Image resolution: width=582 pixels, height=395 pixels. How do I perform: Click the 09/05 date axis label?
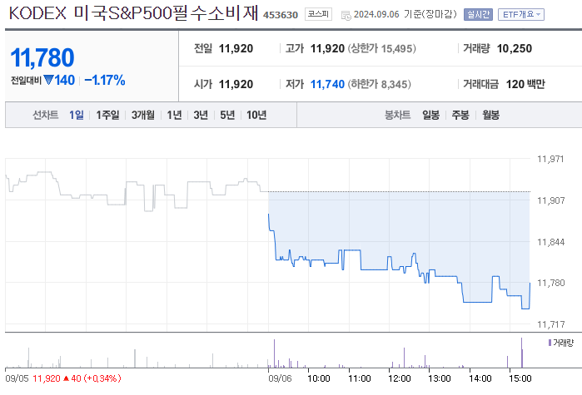tap(17, 378)
